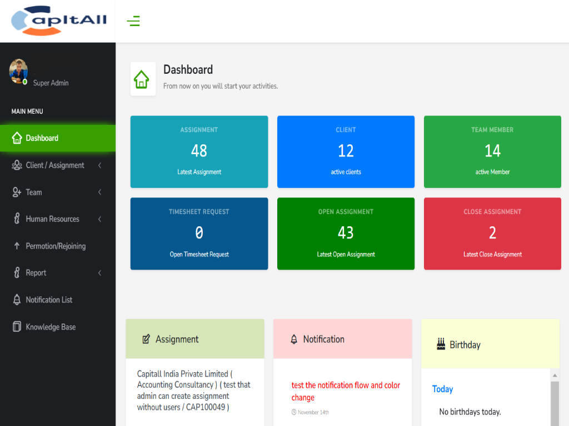Open the Assignment card showing 48

pyautogui.click(x=199, y=151)
